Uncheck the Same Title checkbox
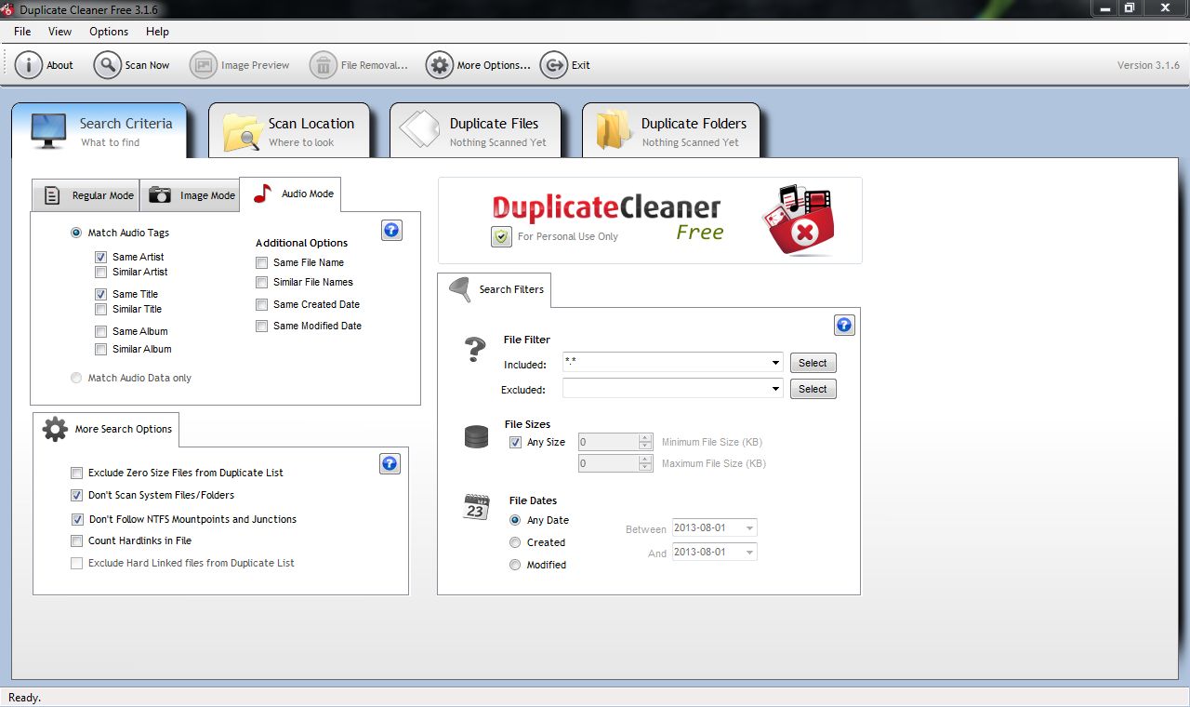Screen dimensions: 1190x707 (x=100, y=294)
